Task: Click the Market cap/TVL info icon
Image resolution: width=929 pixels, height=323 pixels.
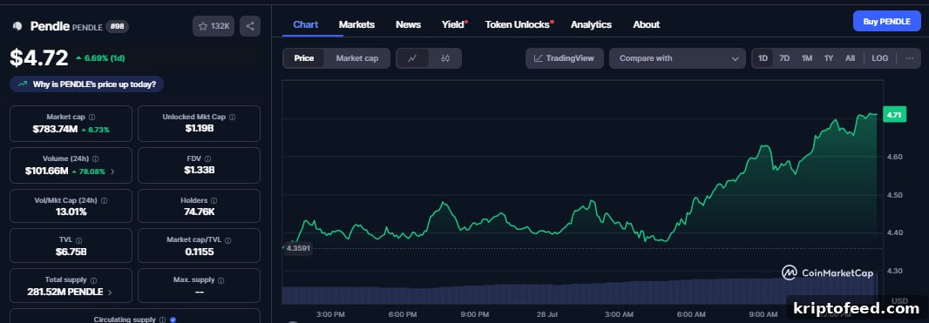Action: pos(228,240)
